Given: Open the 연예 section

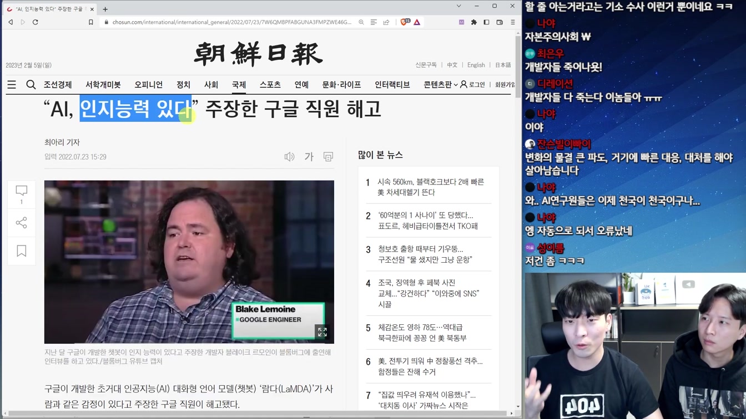Looking at the screenshot, I should click(x=301, y=85).
